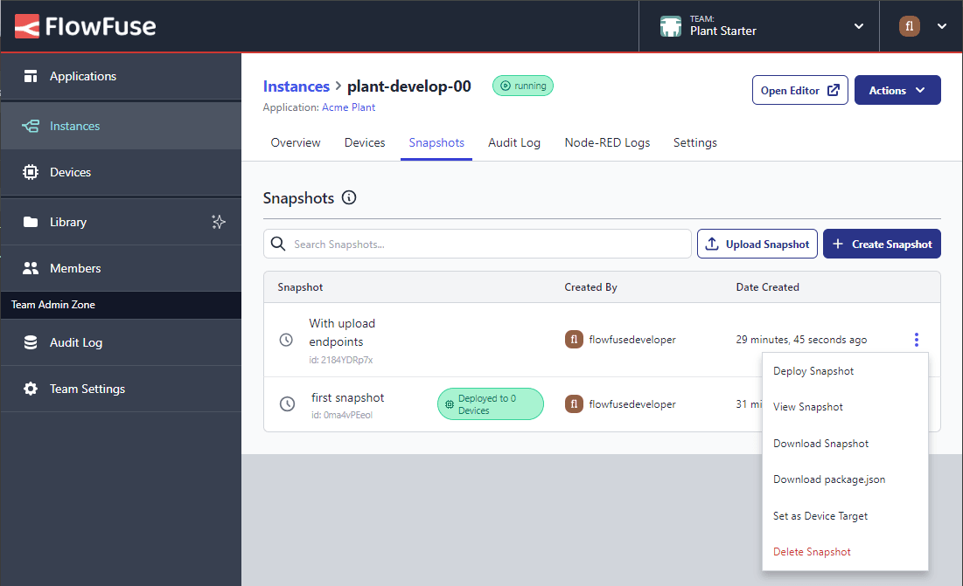Click the Open Editor button
The width and height of the screenshot is (963, 586).
(799, 90)
